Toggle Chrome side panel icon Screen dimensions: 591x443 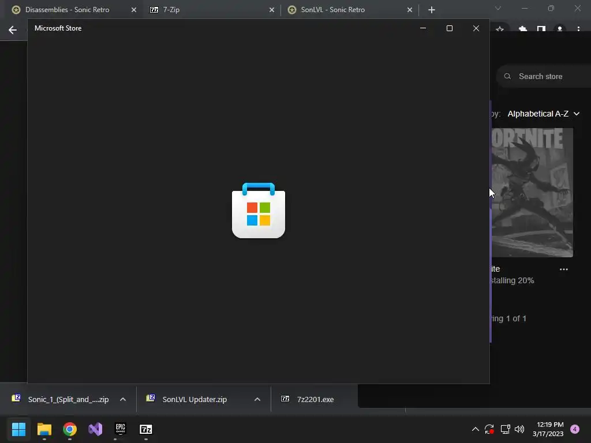541,29
